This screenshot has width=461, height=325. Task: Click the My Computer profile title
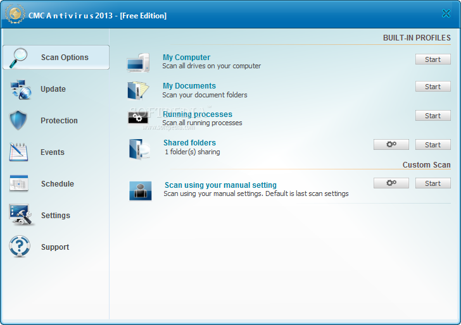click(186, 58)
